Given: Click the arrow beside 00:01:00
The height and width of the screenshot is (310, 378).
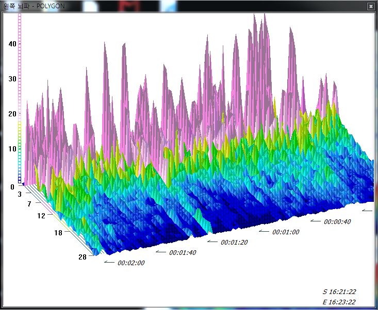Looking at the screenshot, I should pyautogui.click(x=264, y=231).
